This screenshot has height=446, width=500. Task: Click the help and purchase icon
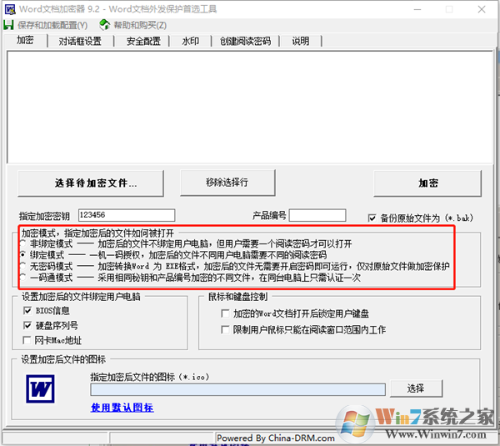point(104,25)
